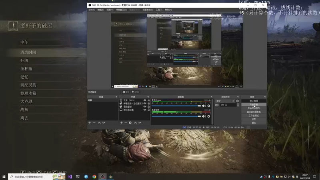Pop out the 控件 dock panel

[x=265, y=97]
